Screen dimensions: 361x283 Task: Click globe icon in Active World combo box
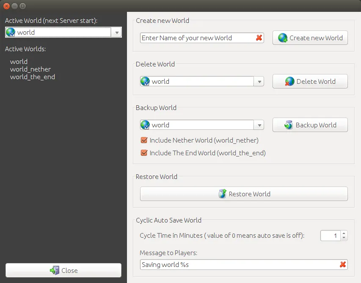11,32
